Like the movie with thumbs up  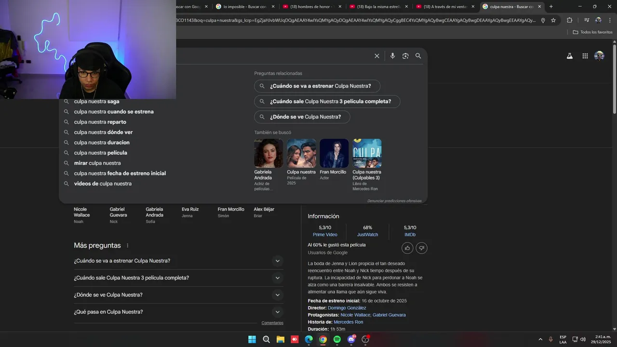click(x=408, y=248)
